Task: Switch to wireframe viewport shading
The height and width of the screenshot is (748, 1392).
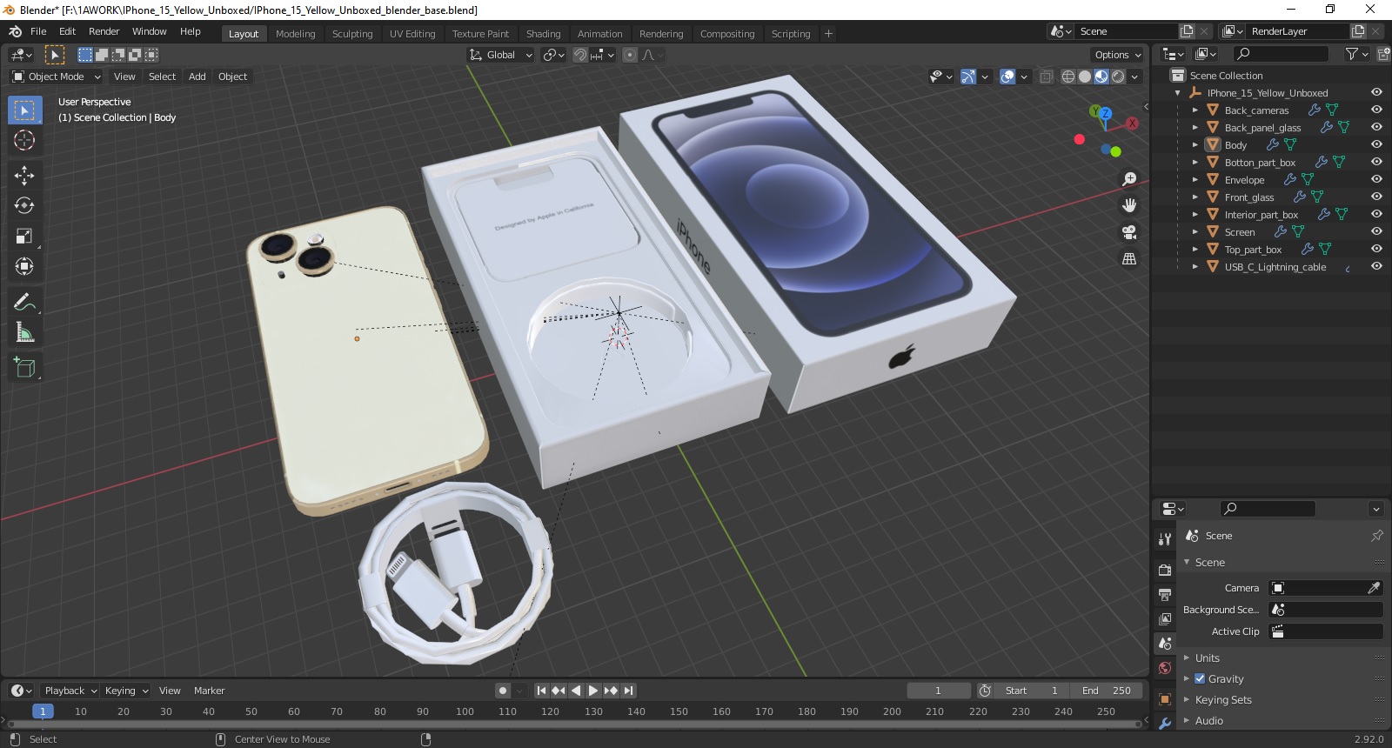Action: point(1068,77)
